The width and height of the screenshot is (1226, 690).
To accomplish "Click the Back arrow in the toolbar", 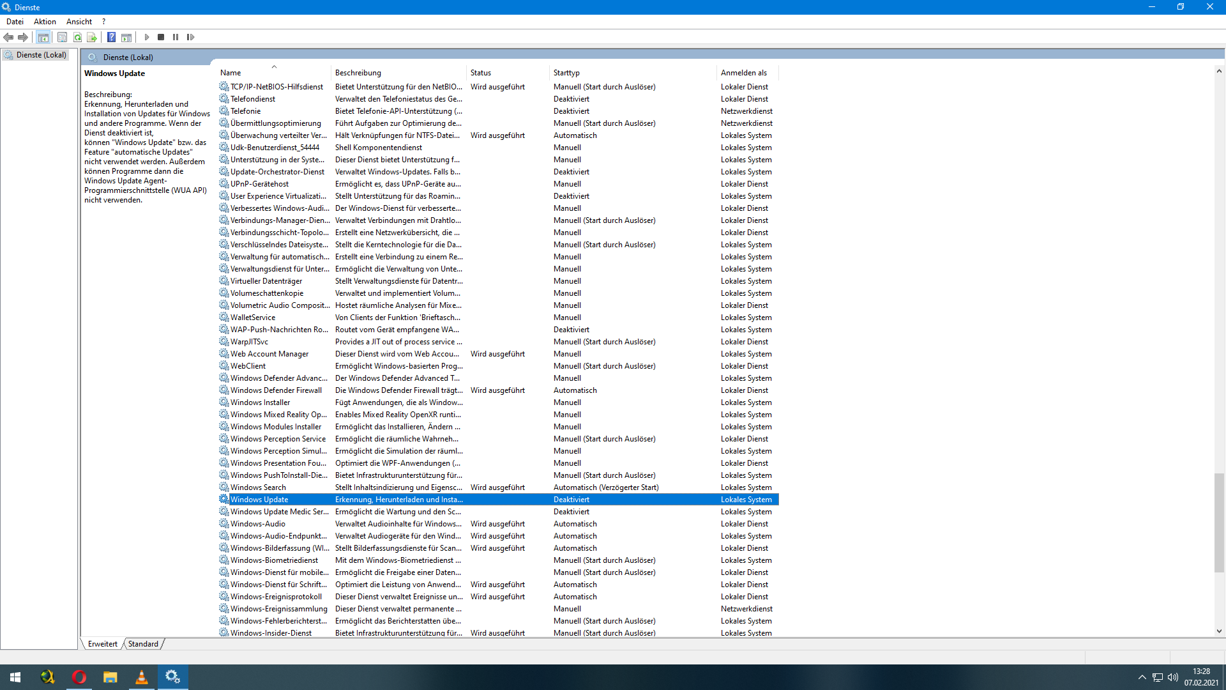I will tap(8, 37).
